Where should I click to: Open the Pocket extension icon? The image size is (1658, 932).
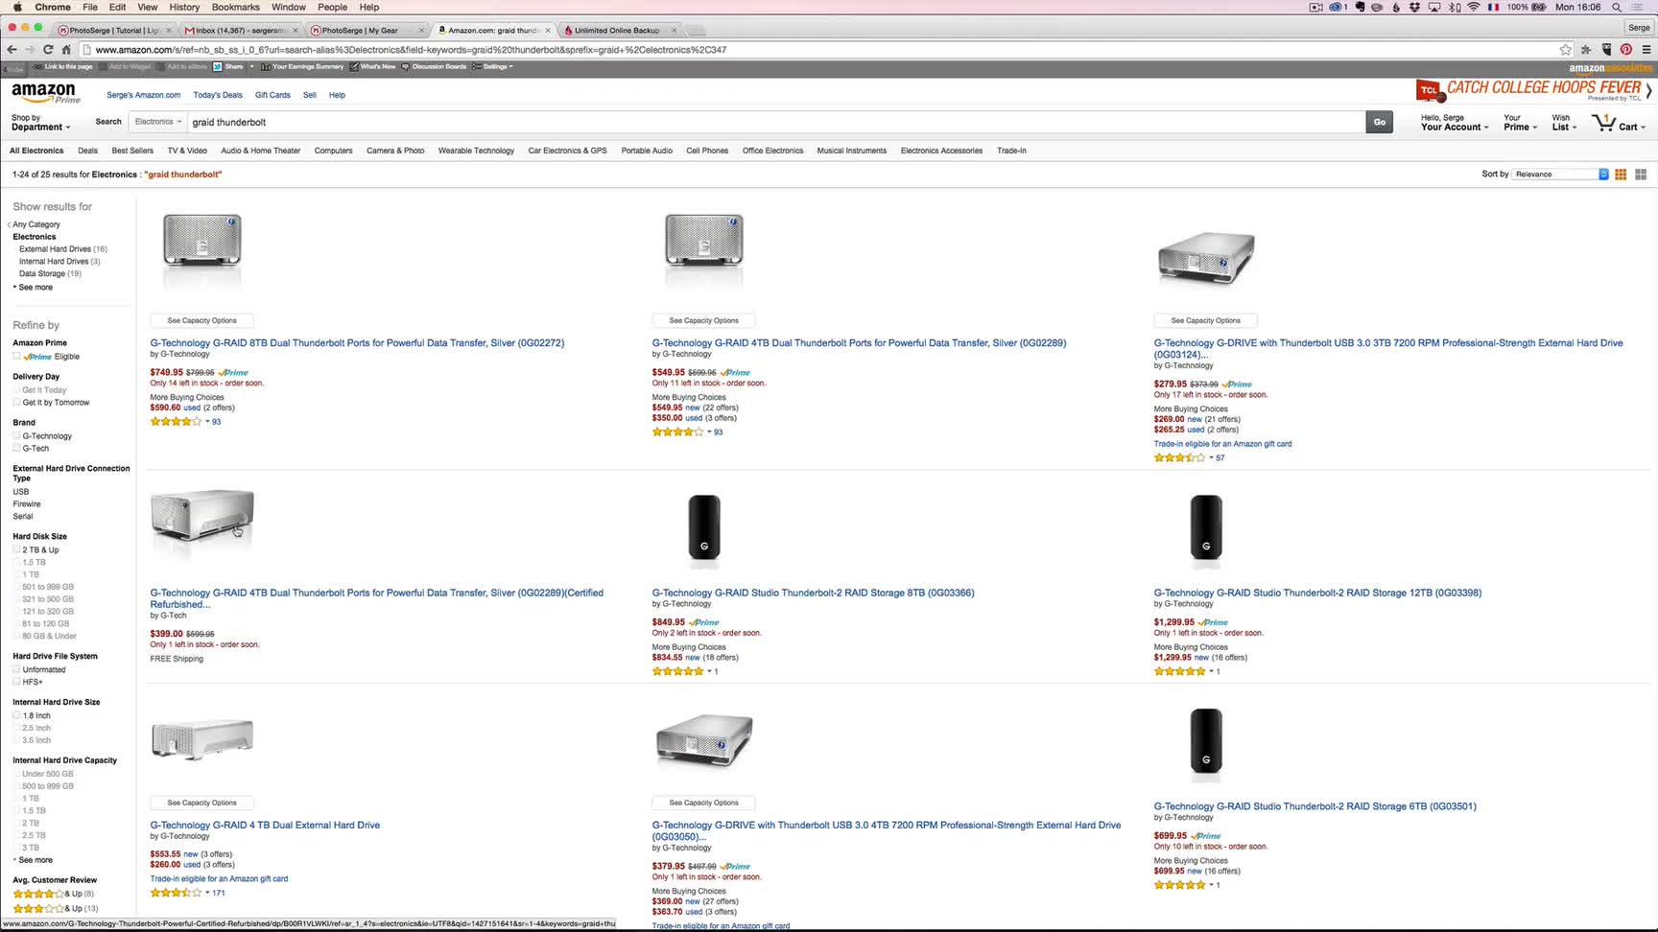click(x=1606, y=50)
